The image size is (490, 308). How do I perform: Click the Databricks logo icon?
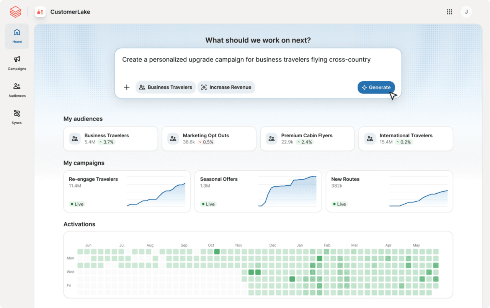tap(15, 12)
